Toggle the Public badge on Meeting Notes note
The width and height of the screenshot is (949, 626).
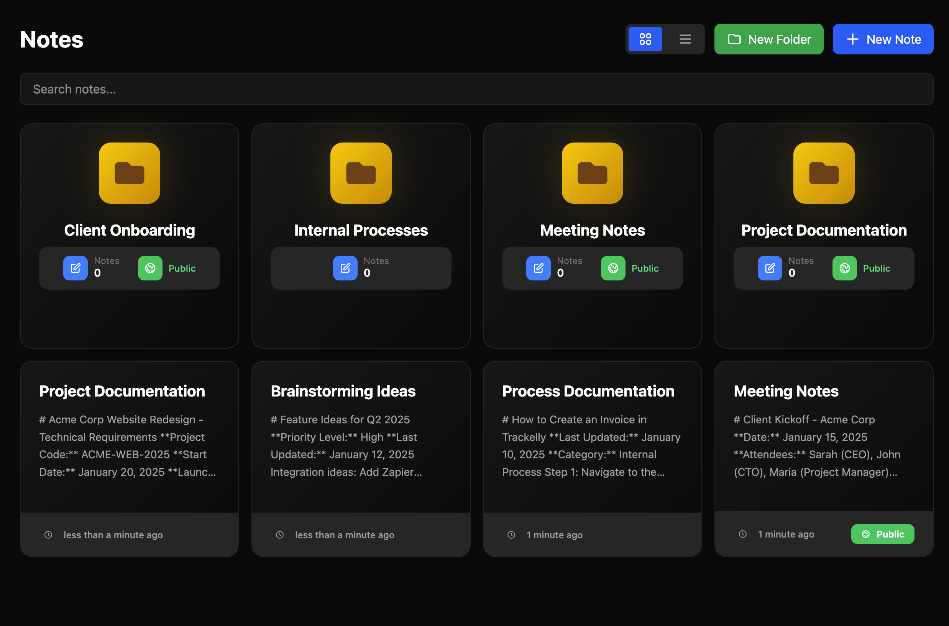[x=883, y=534]
